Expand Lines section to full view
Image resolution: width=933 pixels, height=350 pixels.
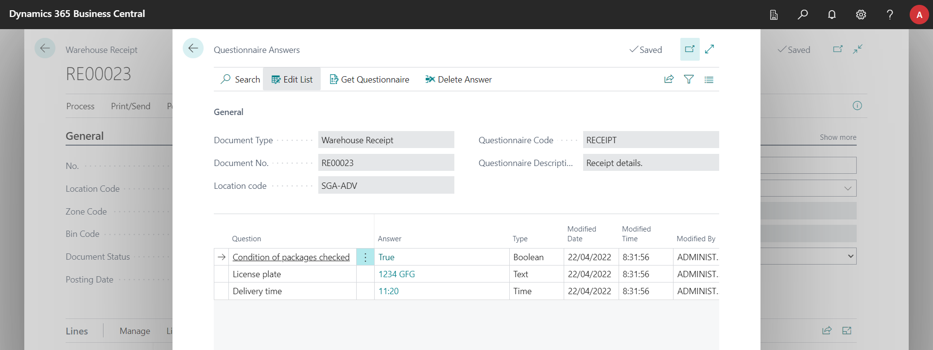coord(847,331)
